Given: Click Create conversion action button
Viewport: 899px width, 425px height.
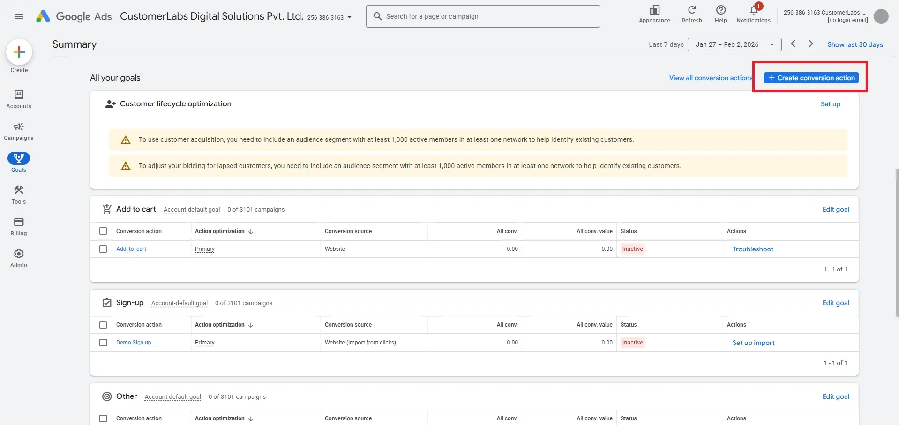Looking at the screenshot, I should point(811,78).
